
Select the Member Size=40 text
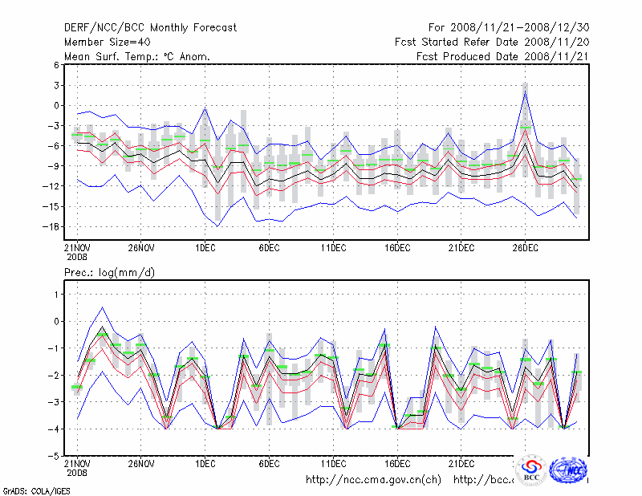[x=105, y=42]
